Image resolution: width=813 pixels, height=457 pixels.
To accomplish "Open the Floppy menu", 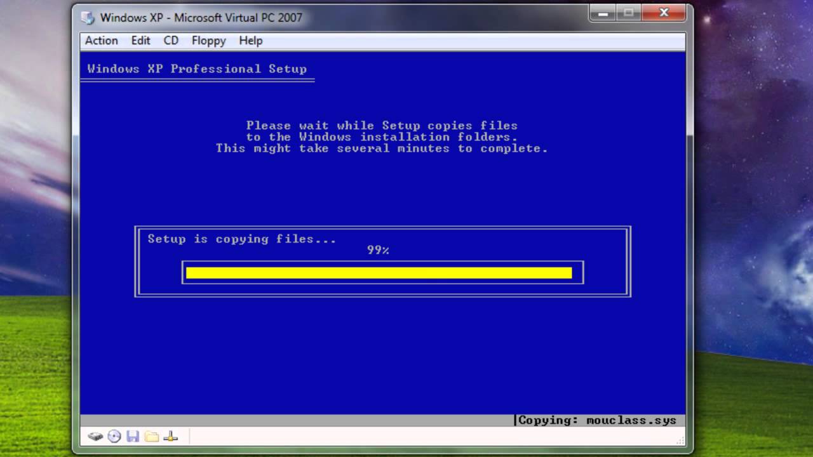I will coord(208,41).
